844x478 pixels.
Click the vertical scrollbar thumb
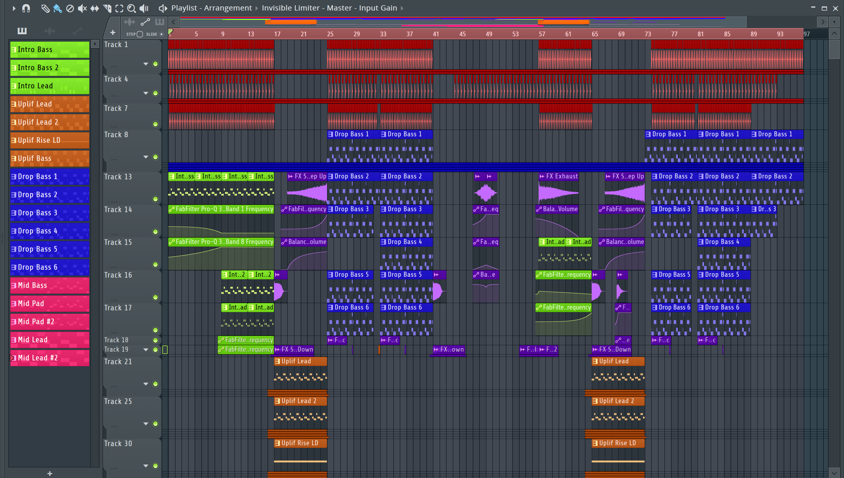834,49
